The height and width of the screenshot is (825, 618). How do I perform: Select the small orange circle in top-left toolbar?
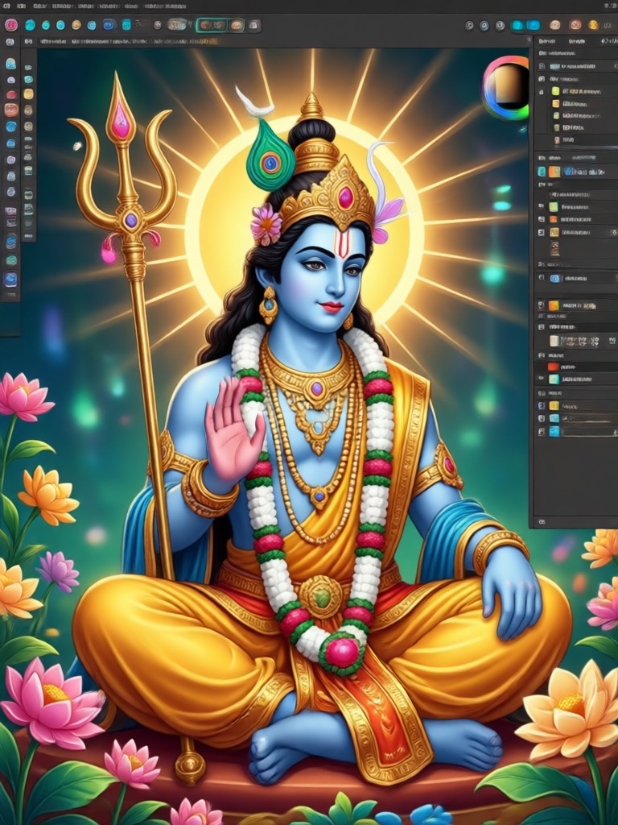[x=76, y=25]
